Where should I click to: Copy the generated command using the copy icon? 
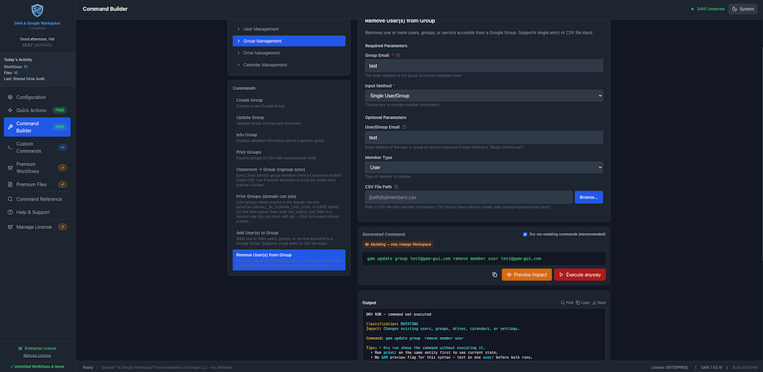pos(495,275)
